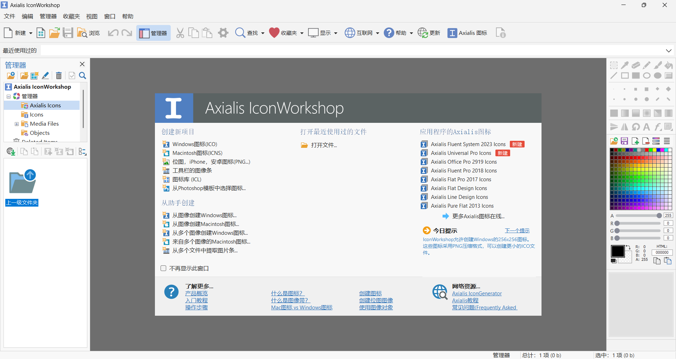Select the eraser tool
The image size is (676, 359).
coord(636,65)
